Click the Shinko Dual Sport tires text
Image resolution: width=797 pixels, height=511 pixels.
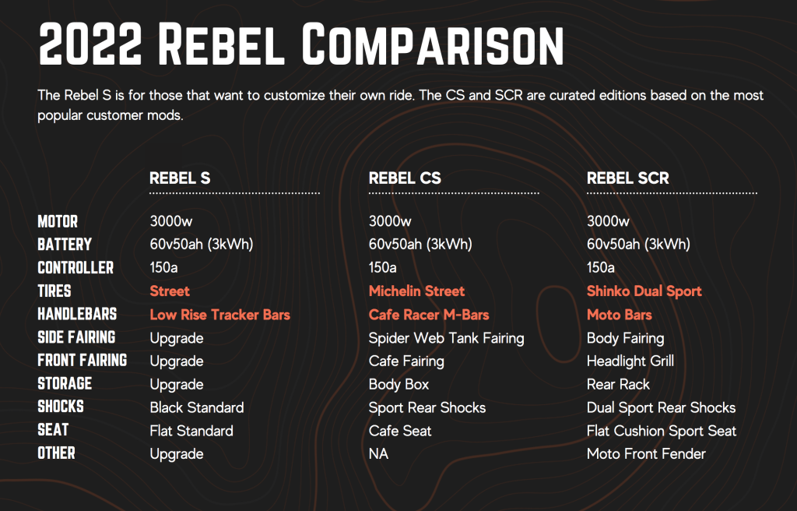point(644,291)
